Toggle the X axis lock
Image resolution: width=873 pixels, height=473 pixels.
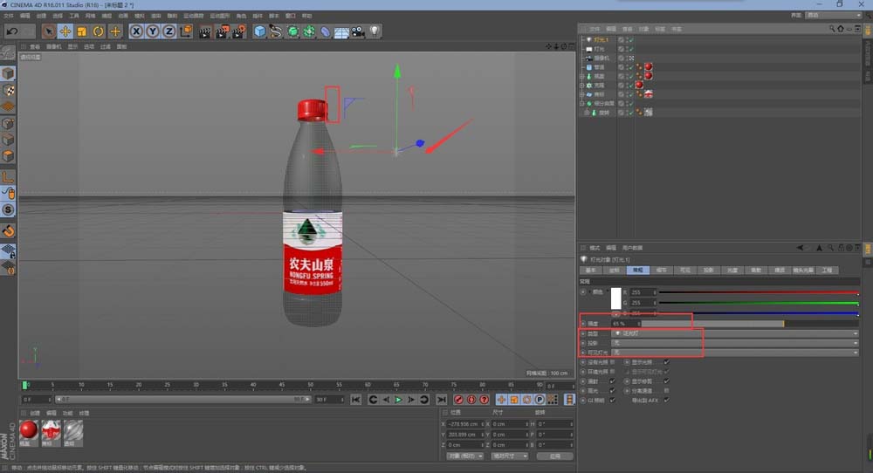(137, 31)
